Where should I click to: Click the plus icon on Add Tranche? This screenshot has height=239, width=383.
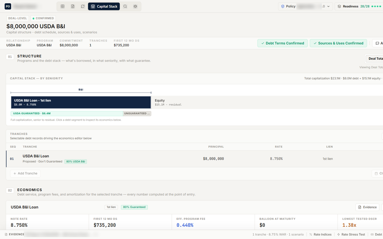15,173
